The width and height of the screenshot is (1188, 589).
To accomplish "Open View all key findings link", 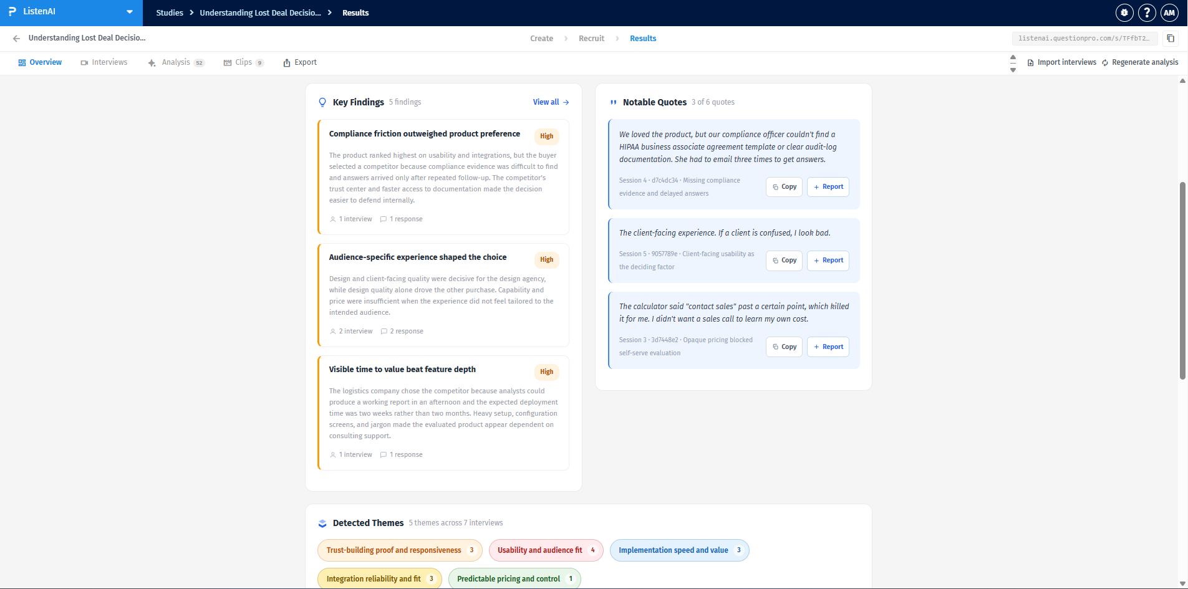I will pos(551,102).
